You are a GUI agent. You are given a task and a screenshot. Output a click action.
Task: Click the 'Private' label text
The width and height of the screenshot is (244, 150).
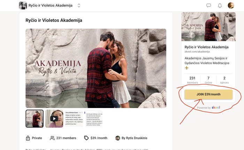coord(37,138)
